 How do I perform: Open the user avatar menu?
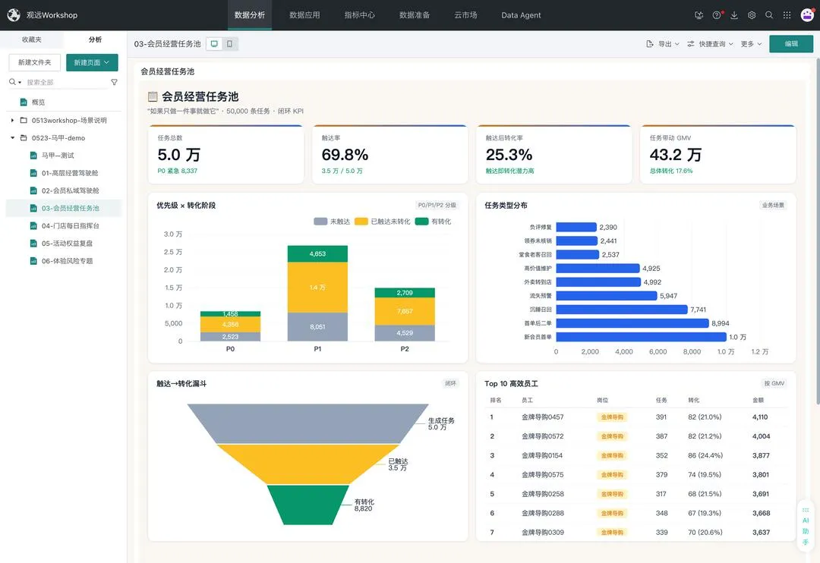tap(807, 14)
